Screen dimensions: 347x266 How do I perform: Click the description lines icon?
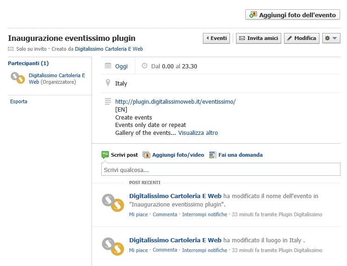108,101
